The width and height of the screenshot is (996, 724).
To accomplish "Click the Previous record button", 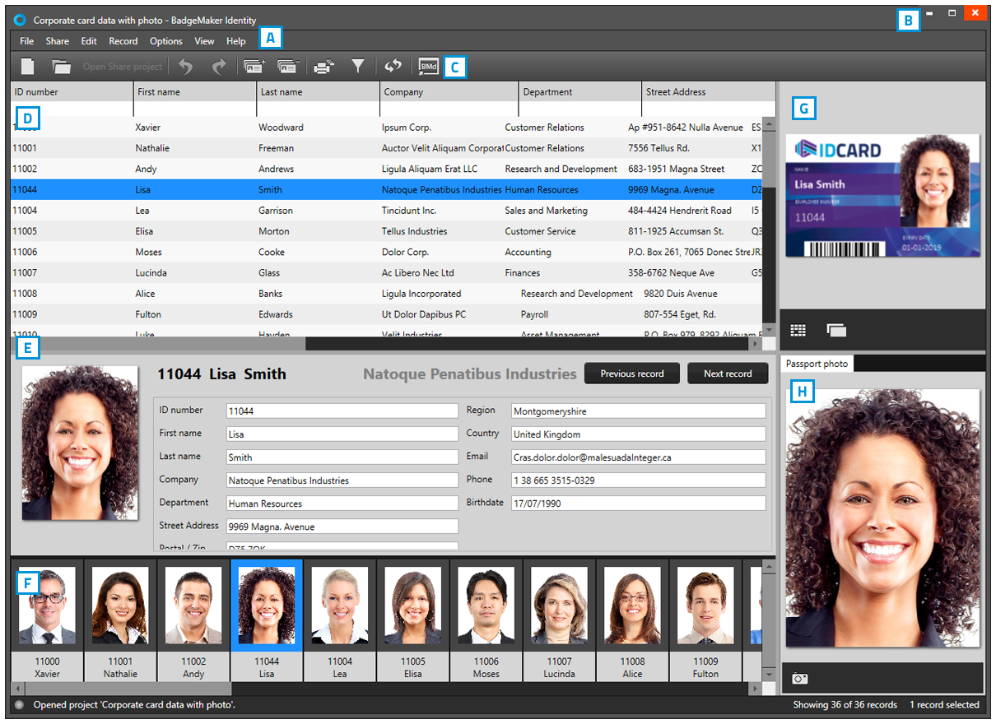I will [631, 374].
